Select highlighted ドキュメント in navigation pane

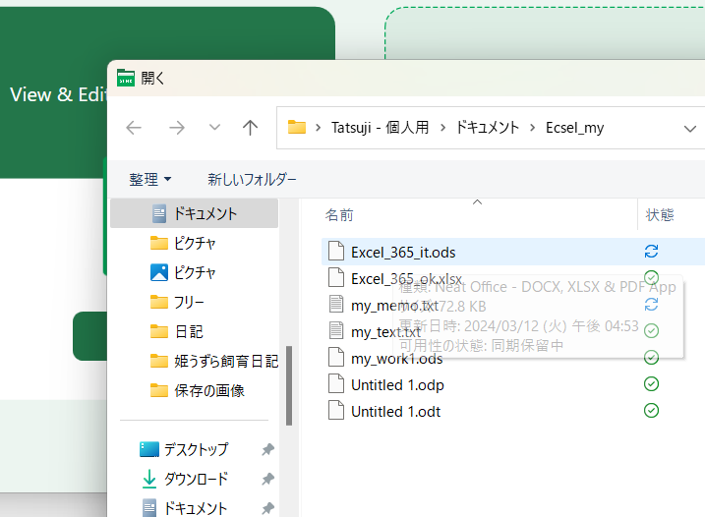coord(195,213)
